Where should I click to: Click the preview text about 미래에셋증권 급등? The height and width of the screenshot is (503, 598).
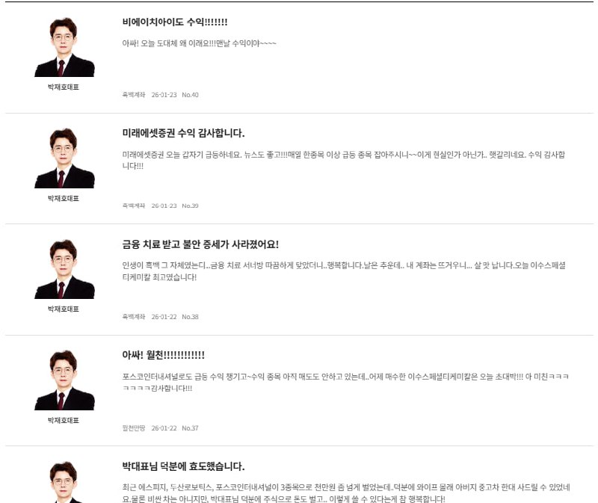(x=344, y=160)
